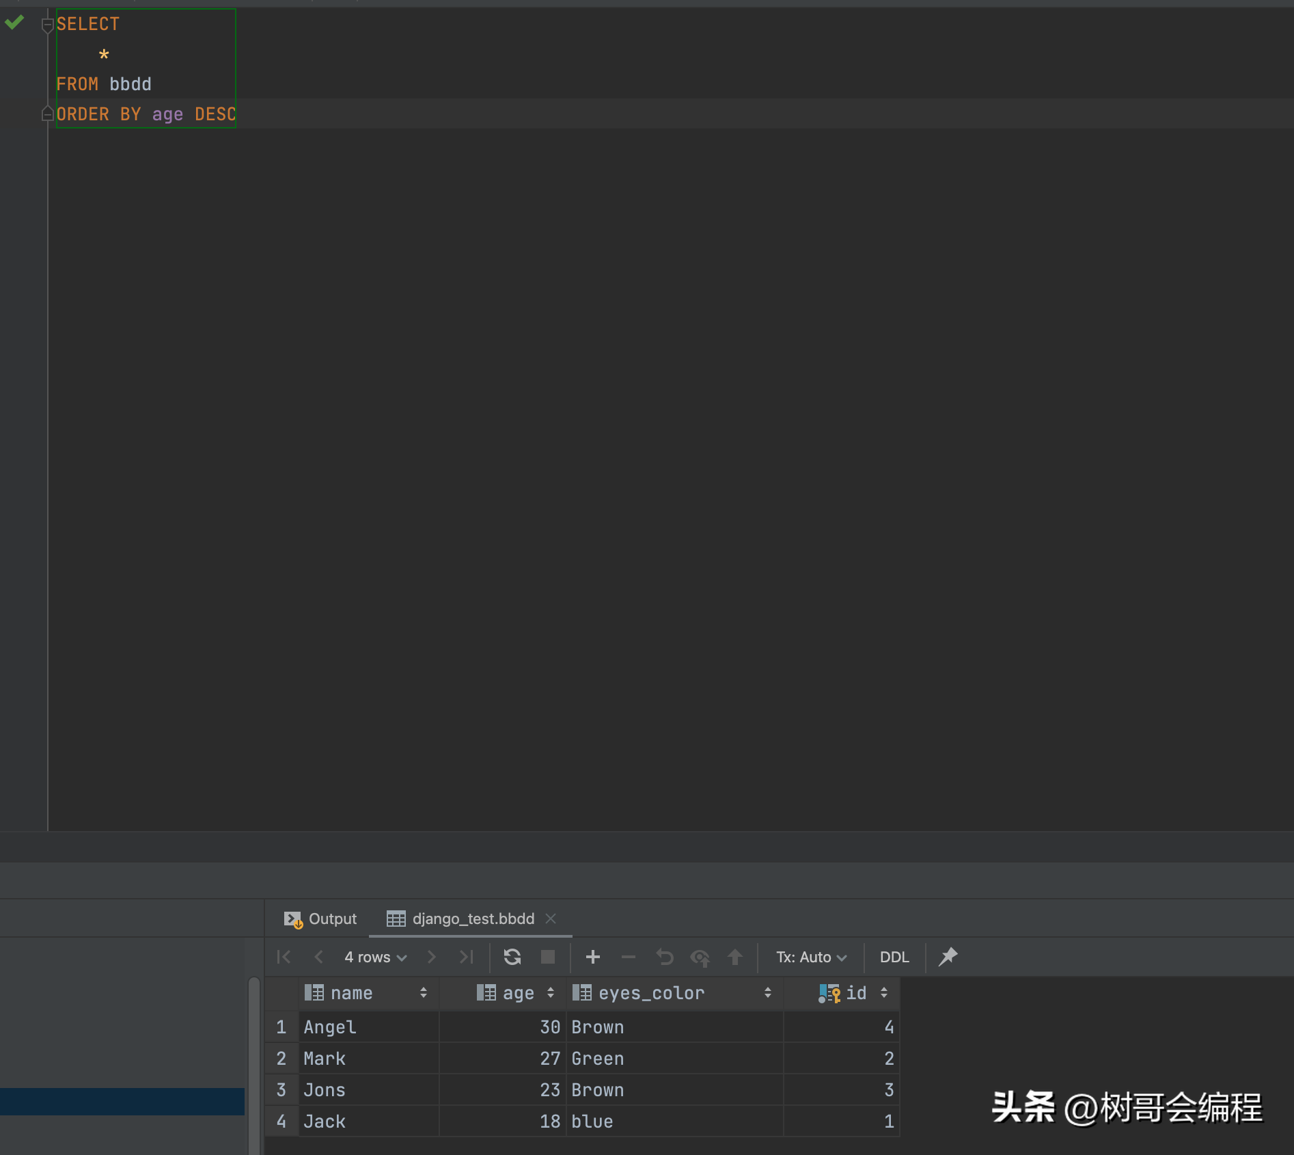
Task: Open the 4 rows page size dropdown
Action: click(375, 957)
